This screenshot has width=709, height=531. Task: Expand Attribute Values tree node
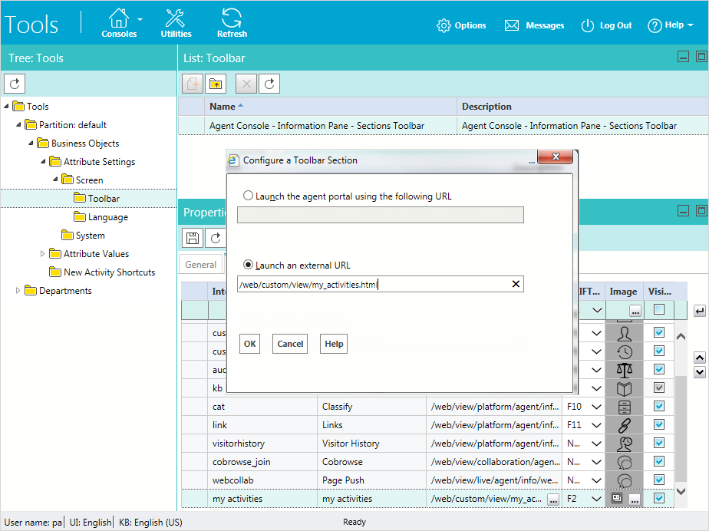pyautogui.click(x=42, y=254)
